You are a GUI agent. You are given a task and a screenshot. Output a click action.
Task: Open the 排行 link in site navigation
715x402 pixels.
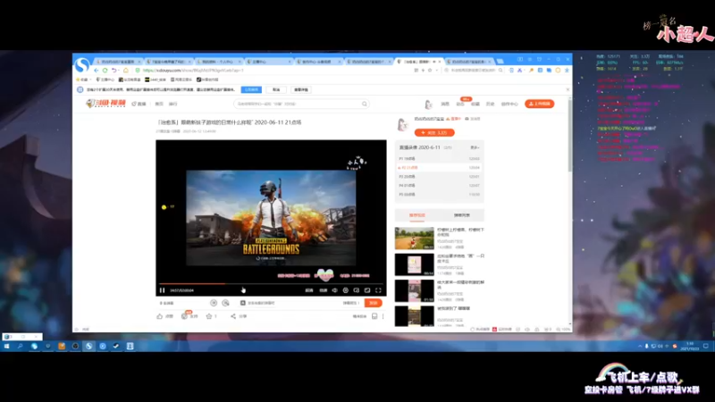172,104
